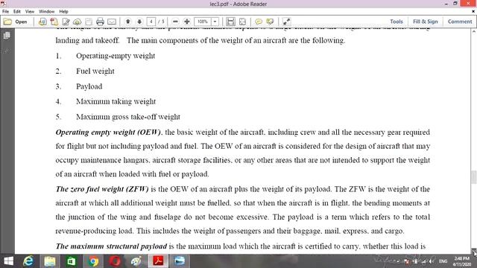Image resolution: width=477 pixels, height=268 pixels.
Task: Click the fit width scrolling icon
Action: point(231,22)
